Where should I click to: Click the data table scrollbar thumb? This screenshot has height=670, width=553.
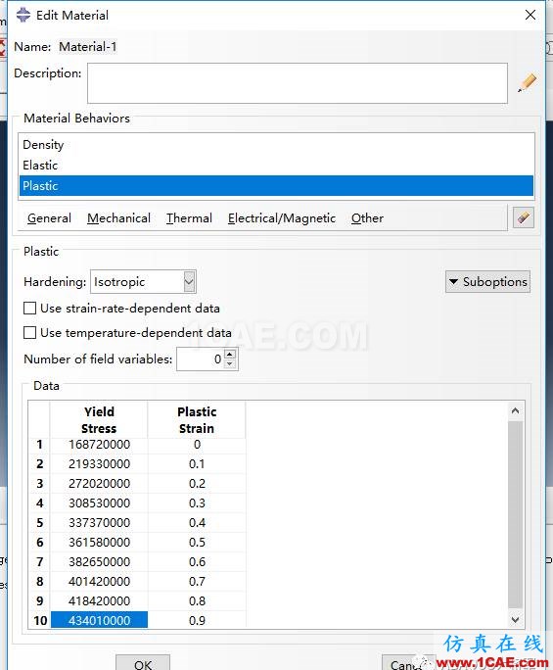516,514
